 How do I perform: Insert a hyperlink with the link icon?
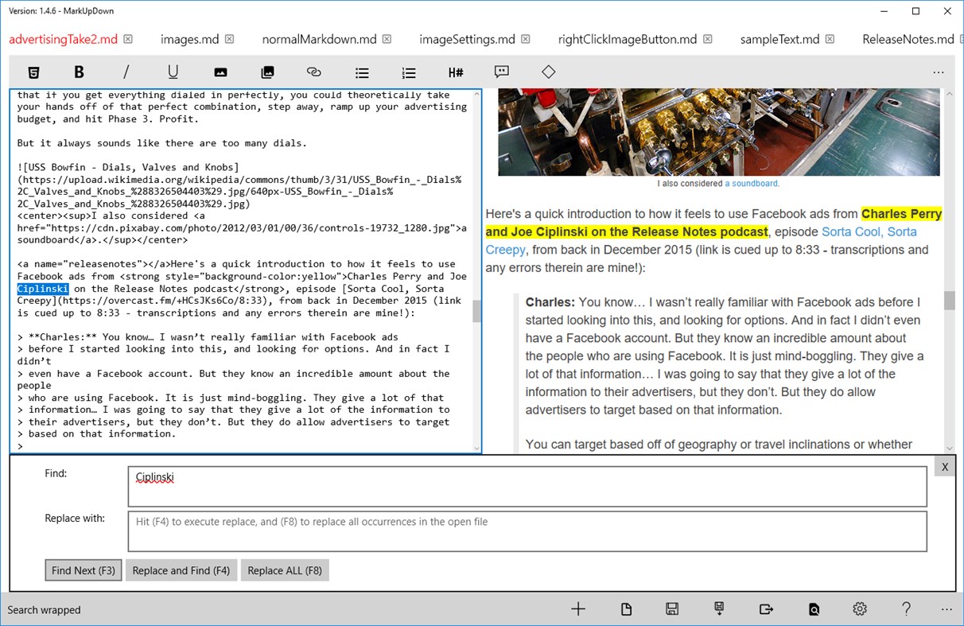point(313,72)
